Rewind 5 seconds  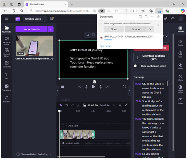click(86, 87)
